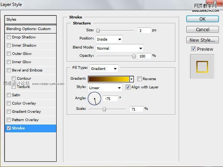
Task: Click the angle dial control
Action: pos(94,99)
